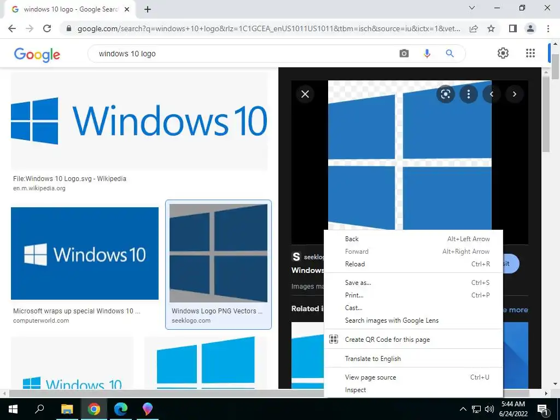
Task: Click the Chrome taskbar icon
Action: pos(94,409)
